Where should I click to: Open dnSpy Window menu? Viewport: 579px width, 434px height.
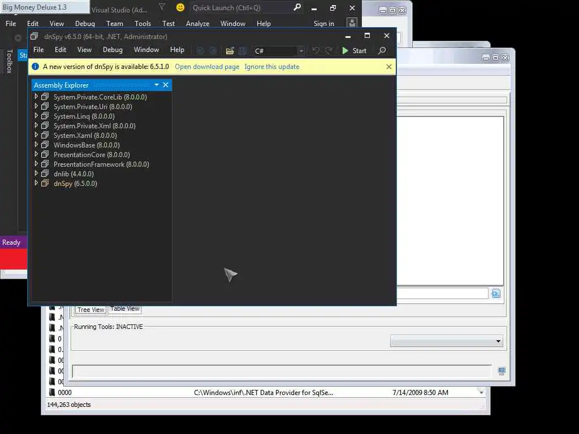146,50
